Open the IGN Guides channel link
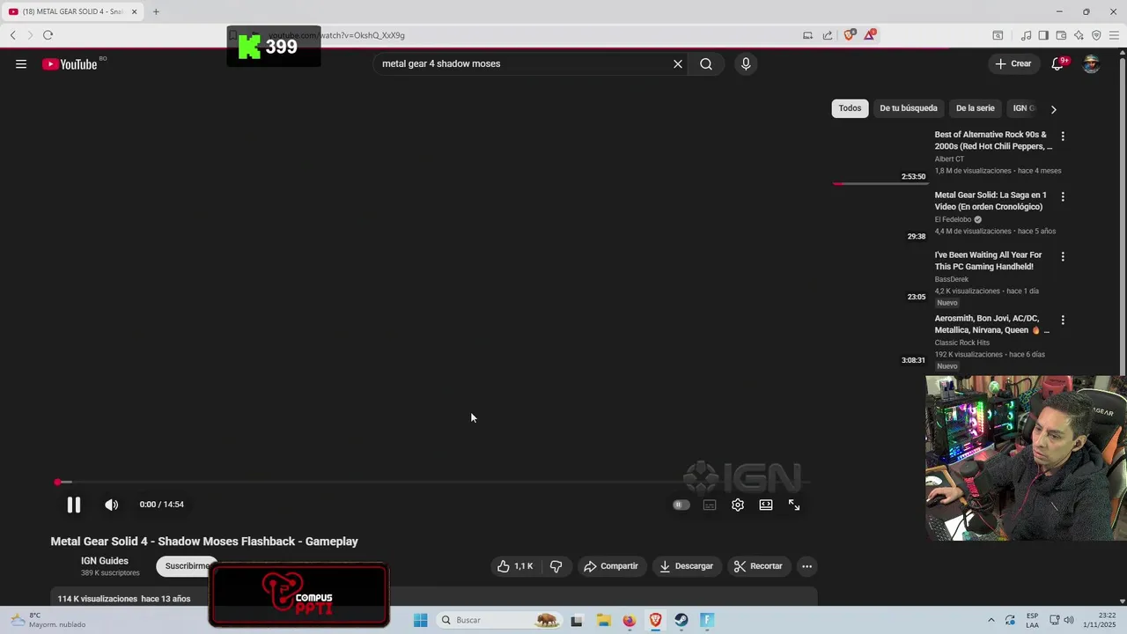This screenshot has width=1127, height=634. 105,561
